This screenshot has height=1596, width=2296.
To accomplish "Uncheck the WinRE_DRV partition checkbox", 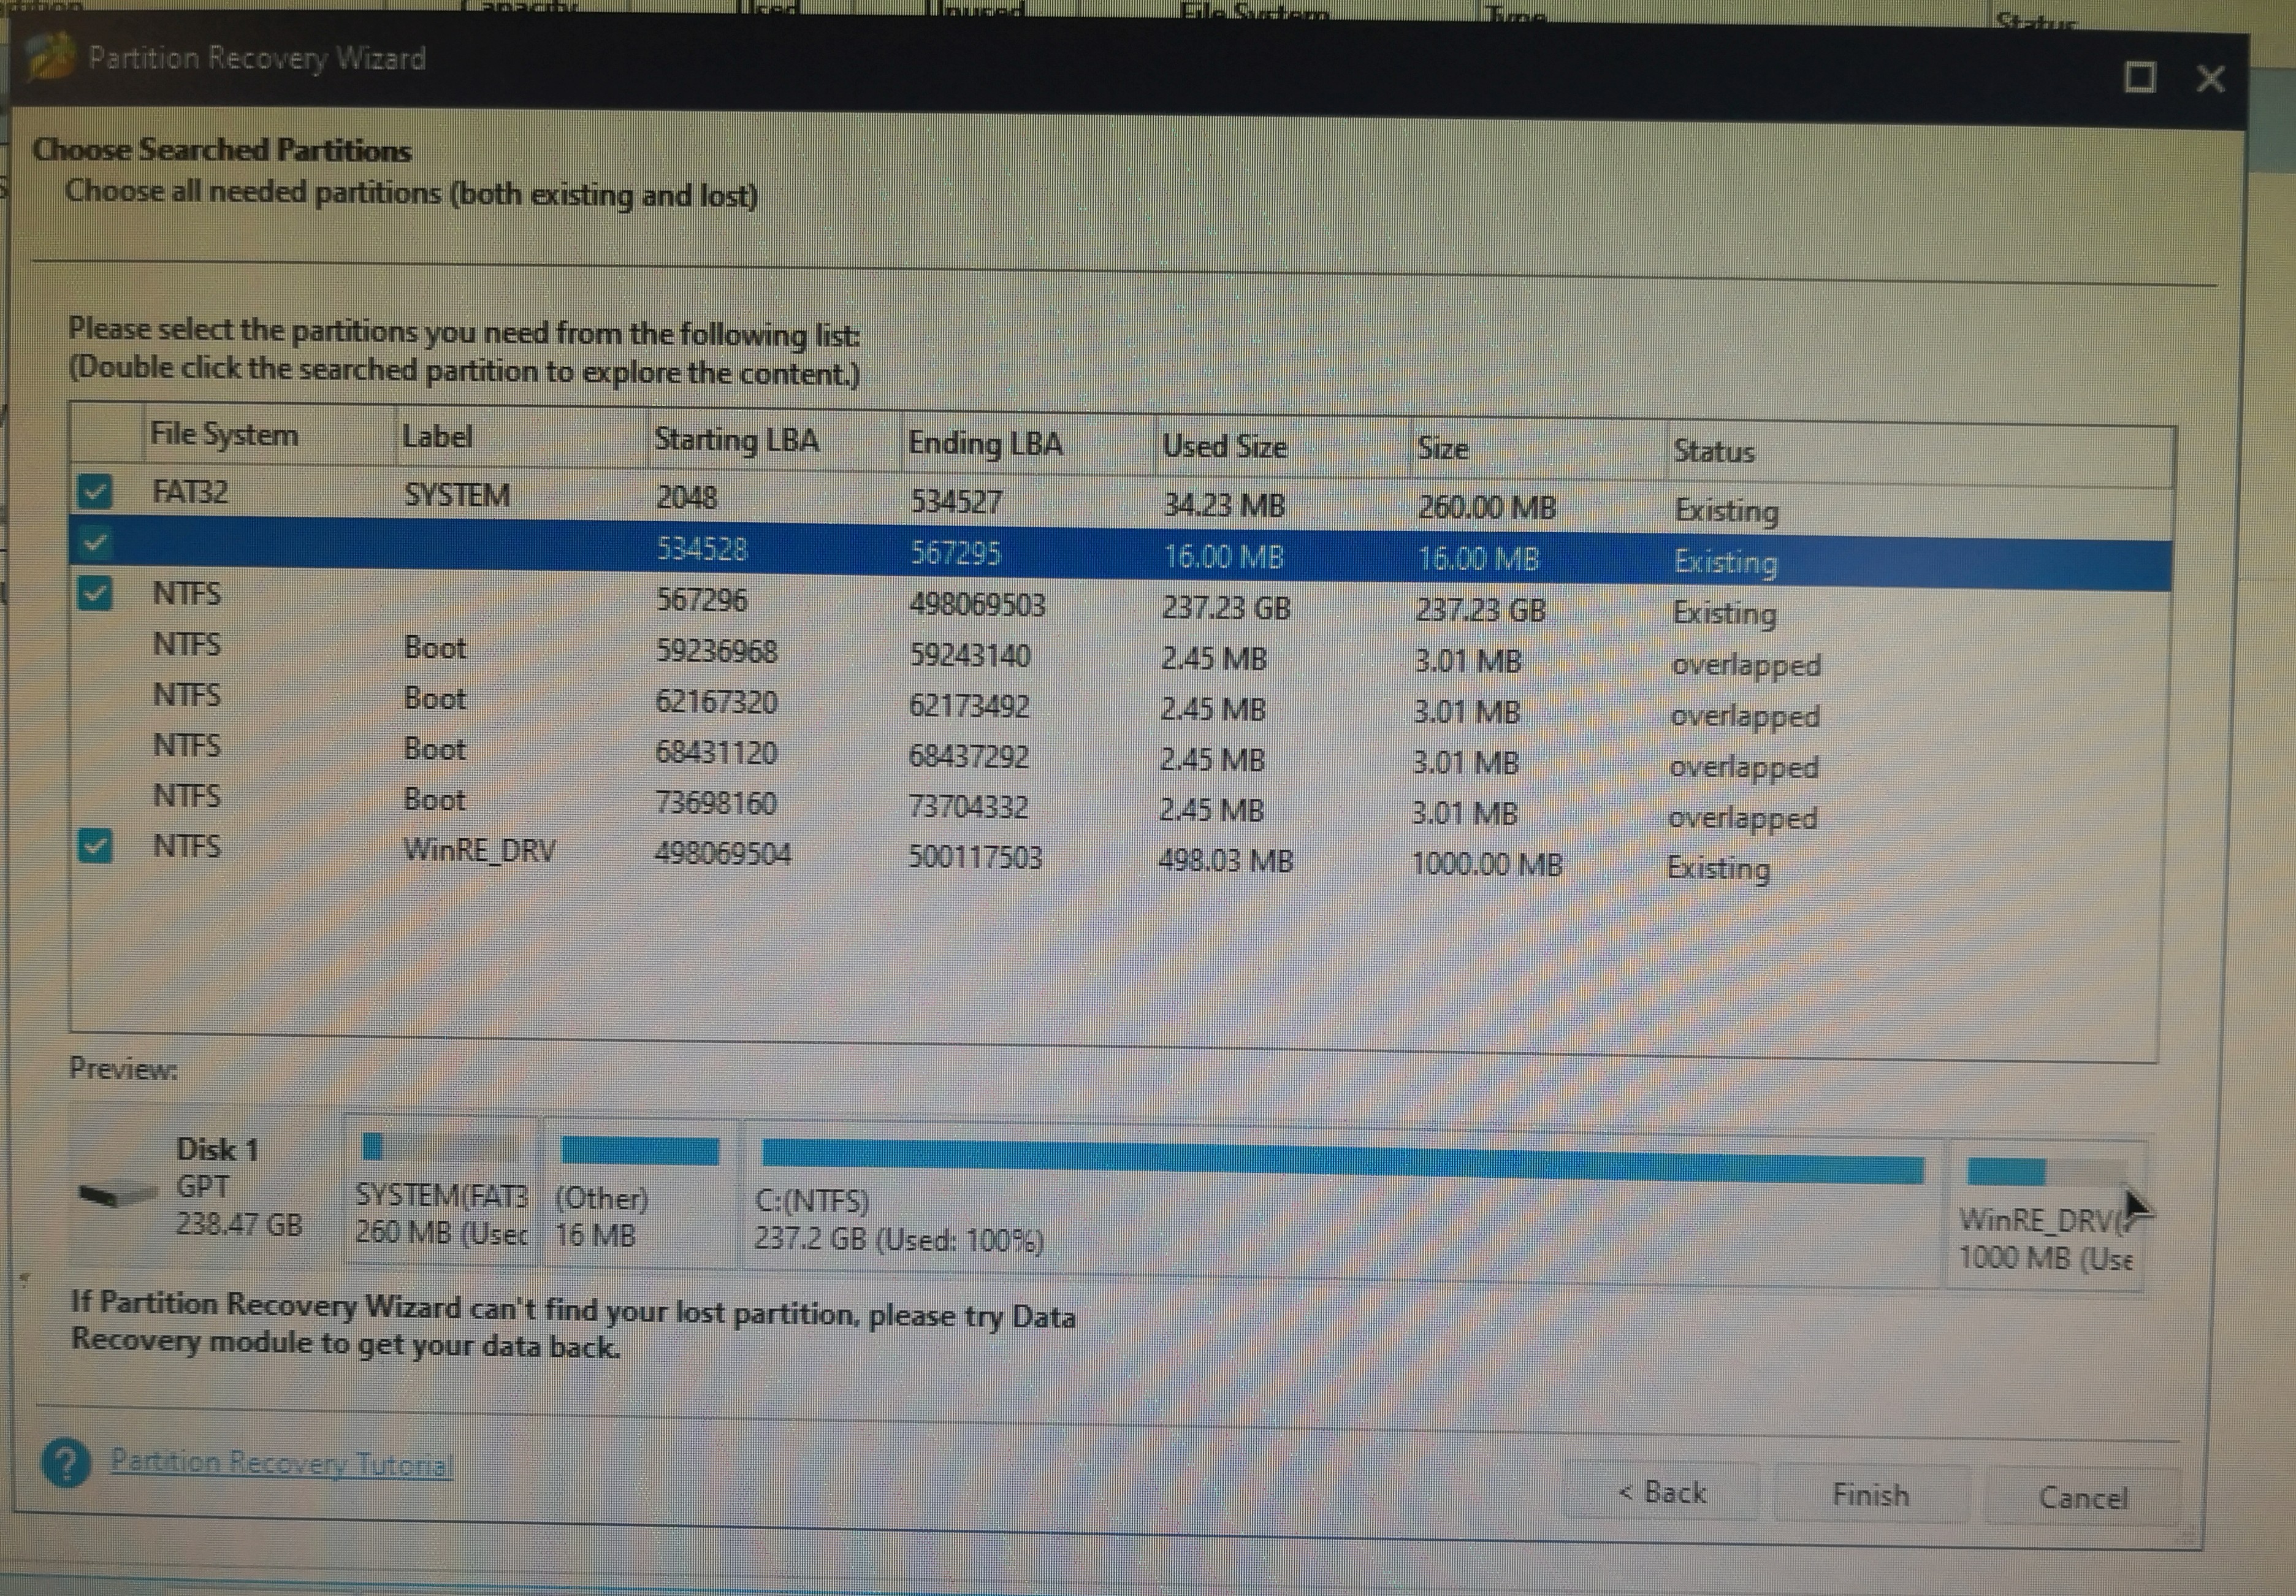I will point(95,846).
